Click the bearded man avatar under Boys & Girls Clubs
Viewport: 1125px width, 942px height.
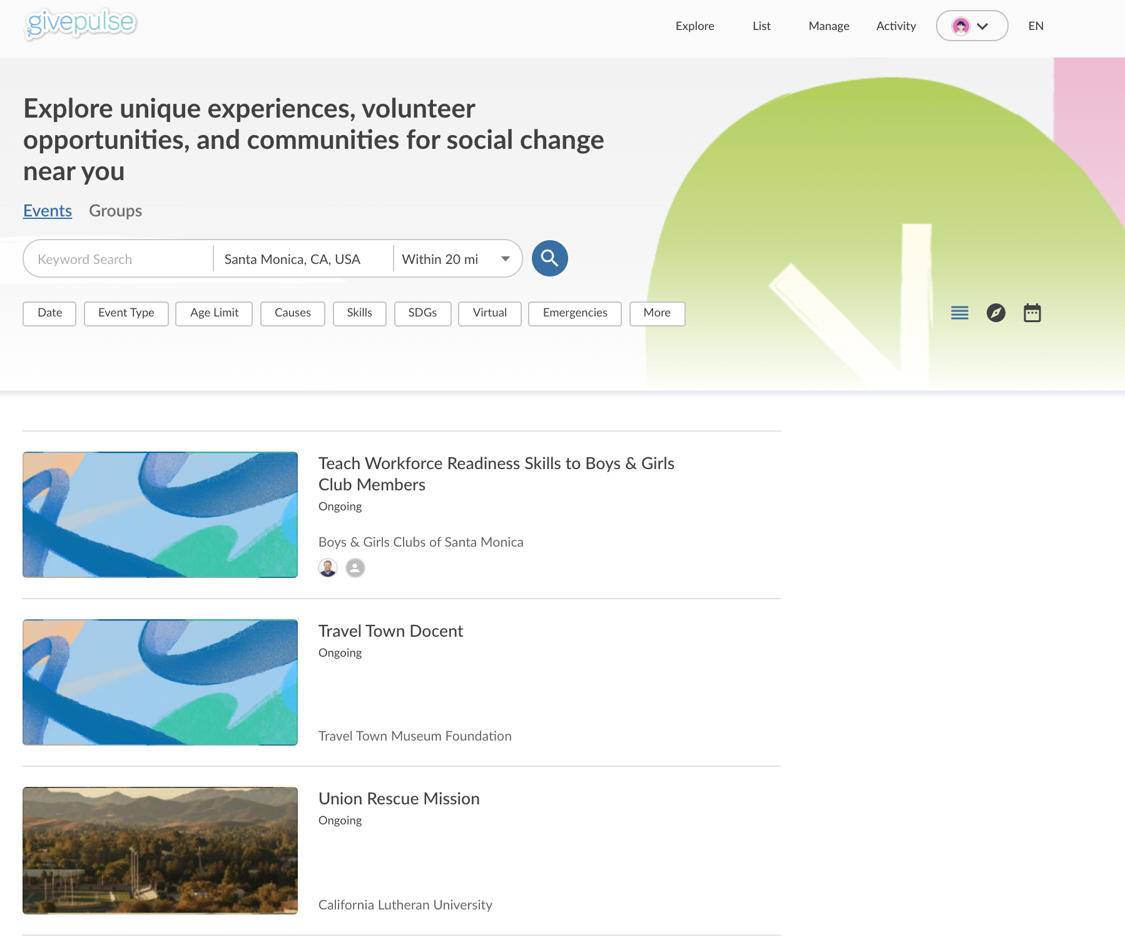coord(328,567)
